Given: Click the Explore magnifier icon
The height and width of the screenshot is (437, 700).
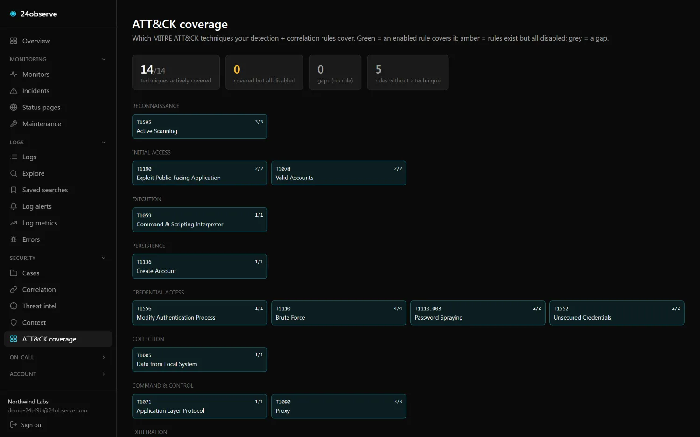Looking at the screenshot, I should click(x=14, y=173).
